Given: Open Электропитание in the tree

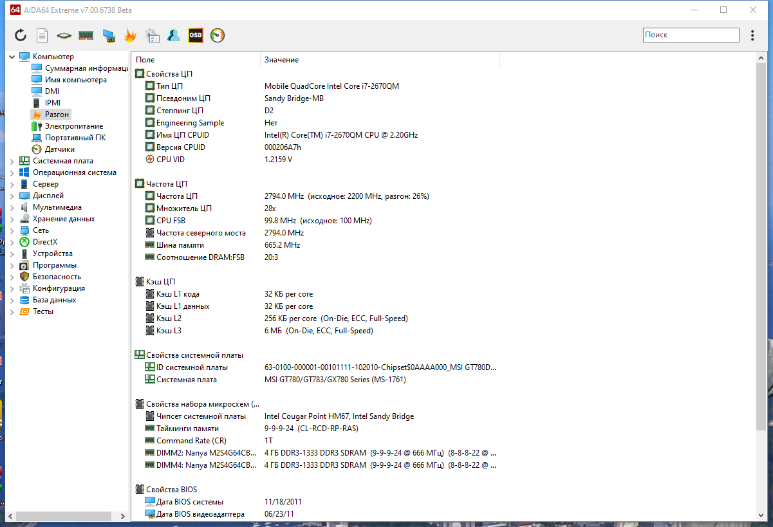Looking at the screenshot, I should (73, 126).
